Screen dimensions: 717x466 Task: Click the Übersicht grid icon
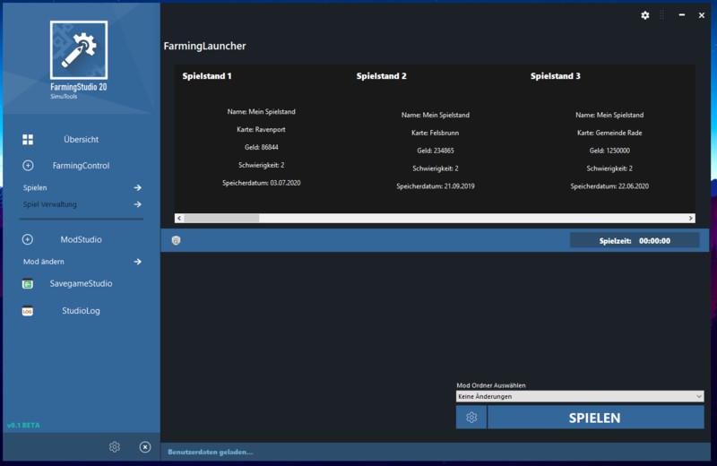(28, 140)
